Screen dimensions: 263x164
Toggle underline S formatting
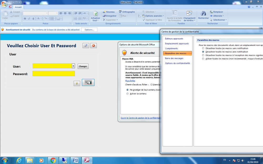(33, 18)
